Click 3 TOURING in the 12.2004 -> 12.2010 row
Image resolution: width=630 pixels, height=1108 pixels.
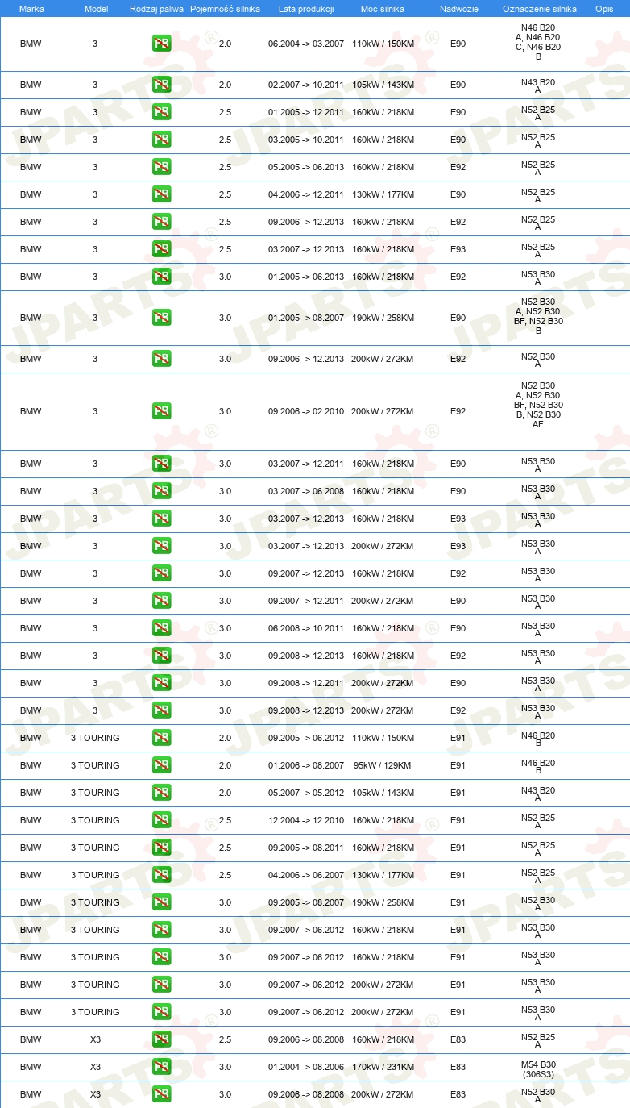95,820
